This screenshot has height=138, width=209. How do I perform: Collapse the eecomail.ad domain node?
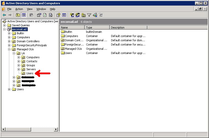5,29
